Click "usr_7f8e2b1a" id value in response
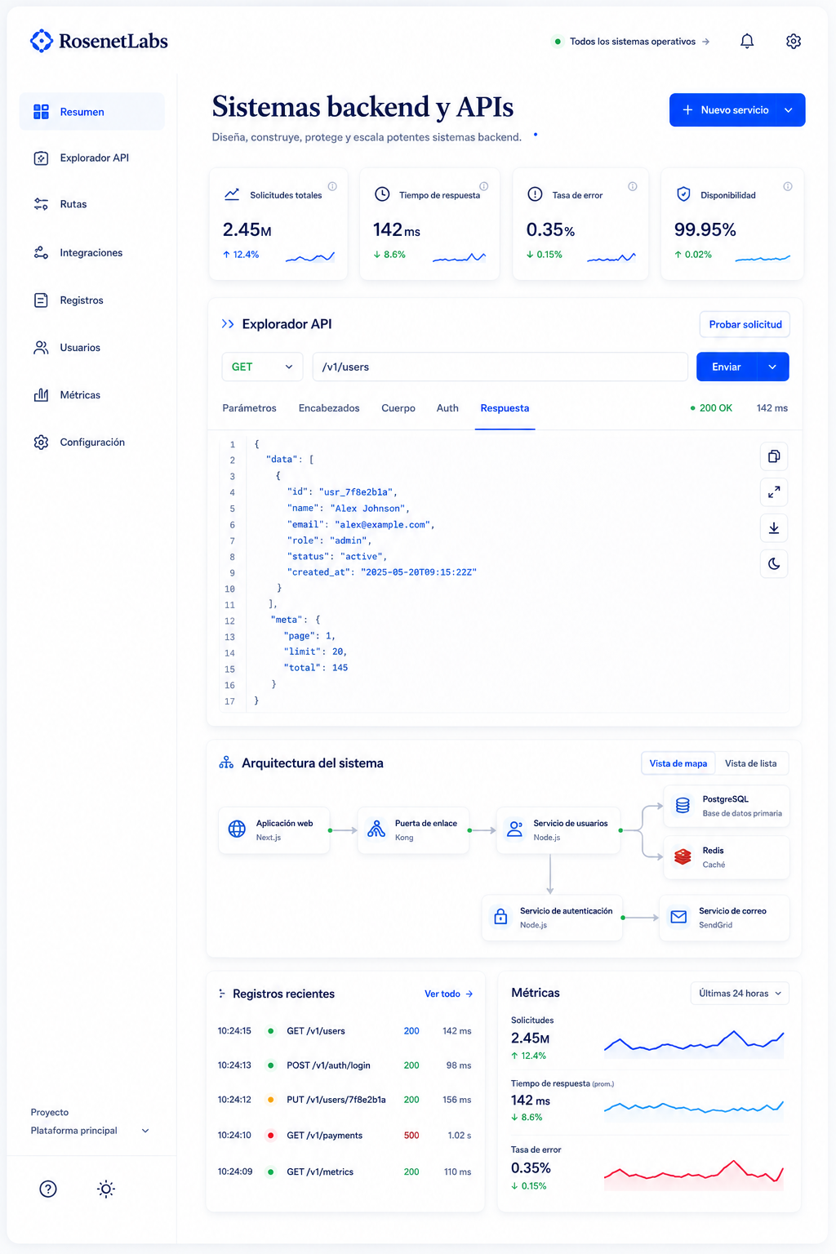The image size is (836, 1254). pyautogui.click(x=356, y=492)
